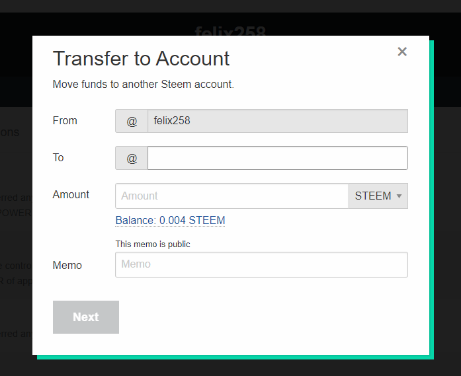Image resolution: width=461 pixels, height=376 pixels.
Task: Click the From row label
Action: pyautogui.click(x=65, y=120)
